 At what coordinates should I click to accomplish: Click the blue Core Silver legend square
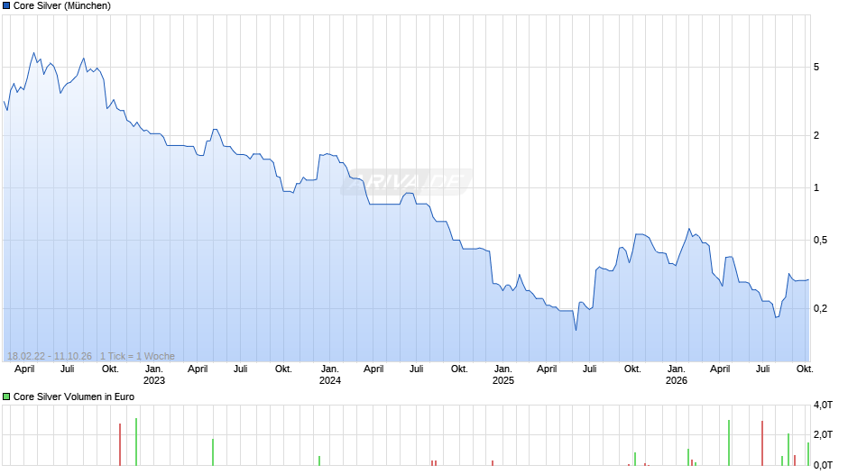6,6
